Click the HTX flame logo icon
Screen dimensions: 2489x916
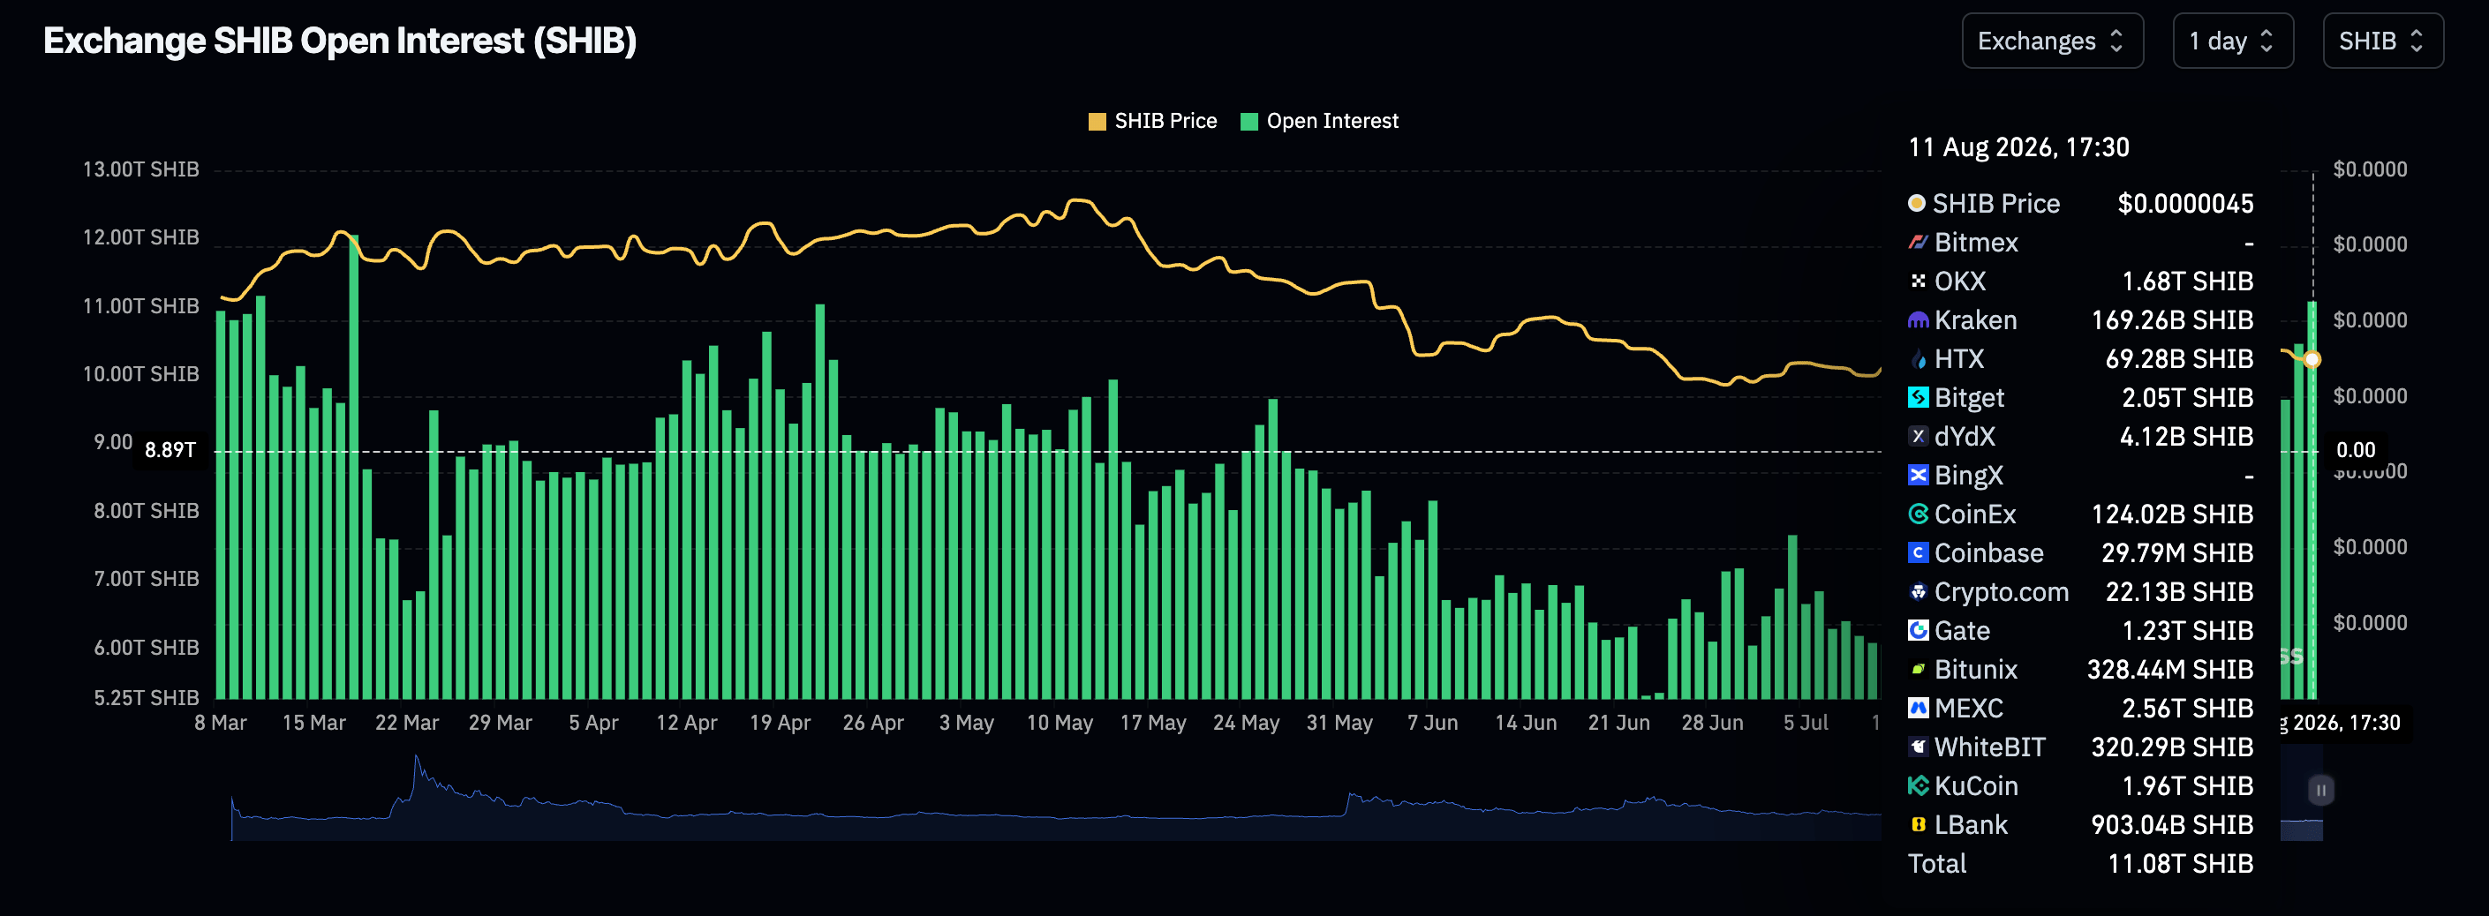(x=1918, y=359)
